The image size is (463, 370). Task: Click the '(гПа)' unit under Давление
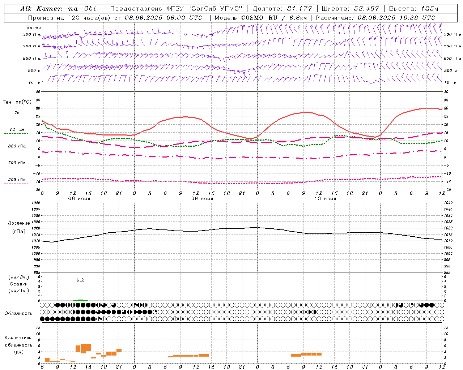click(x=19, y=232)
